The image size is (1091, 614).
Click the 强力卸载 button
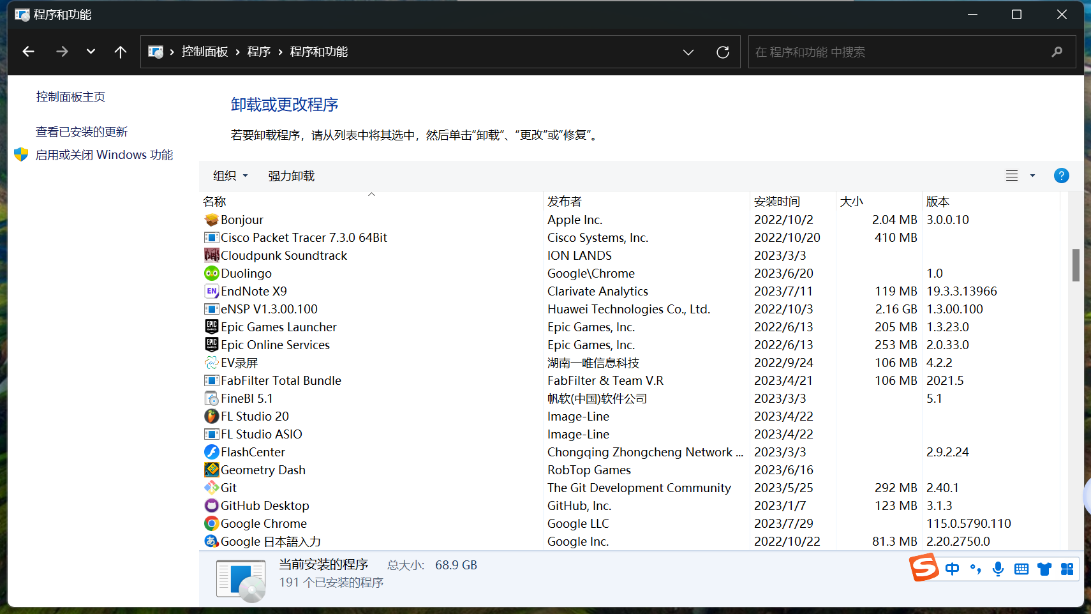[x=292, y=176]
